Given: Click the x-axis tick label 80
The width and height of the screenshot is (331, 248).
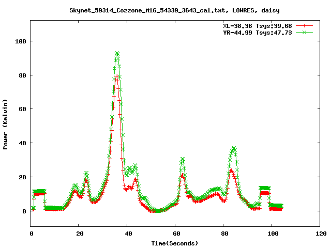Looking at the screenshot, I should click(x=224, y=234).
